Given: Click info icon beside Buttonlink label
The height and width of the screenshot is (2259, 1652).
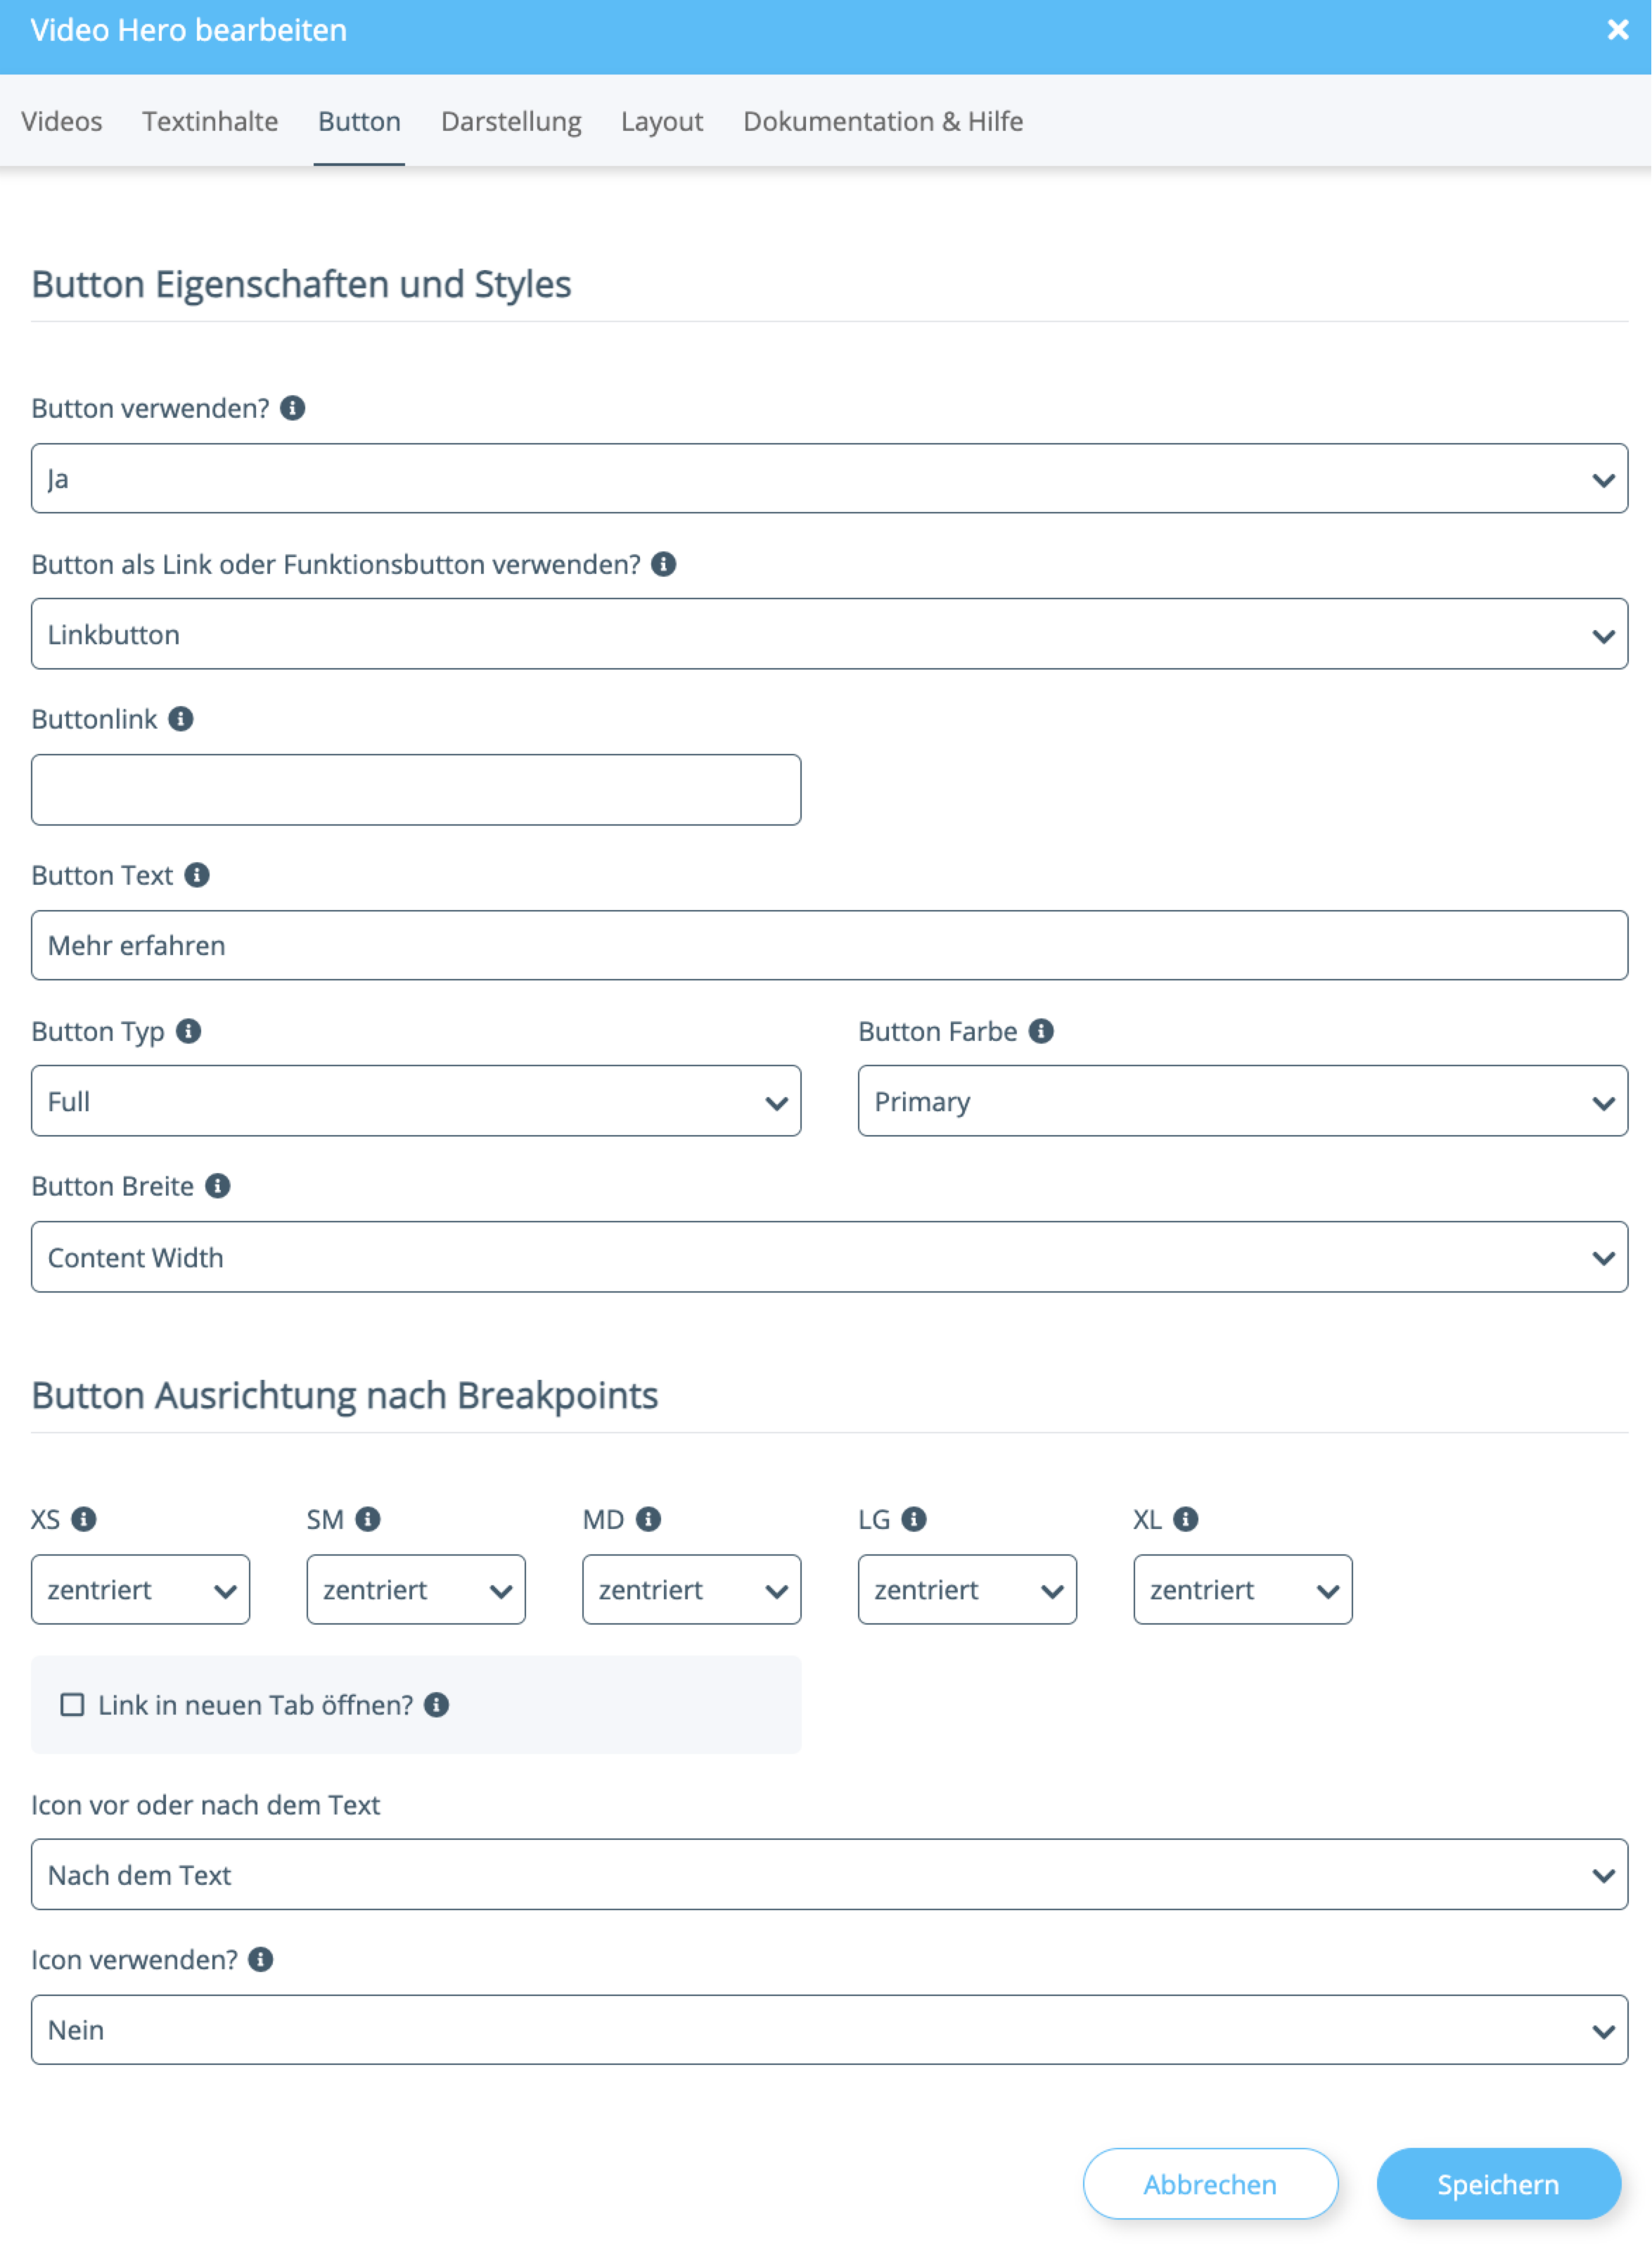Looking at the screenshot, I should point(180,719).
